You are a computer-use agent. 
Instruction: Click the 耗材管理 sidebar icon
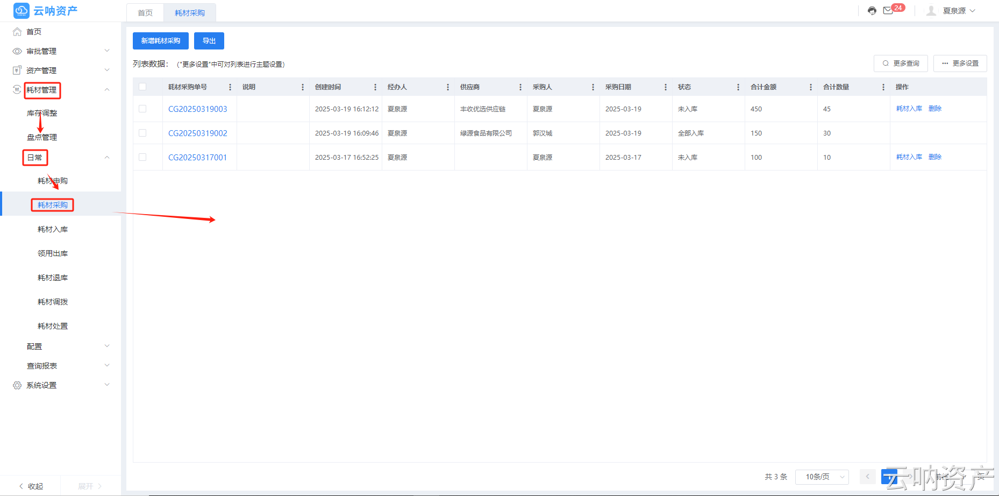[17, 90]
